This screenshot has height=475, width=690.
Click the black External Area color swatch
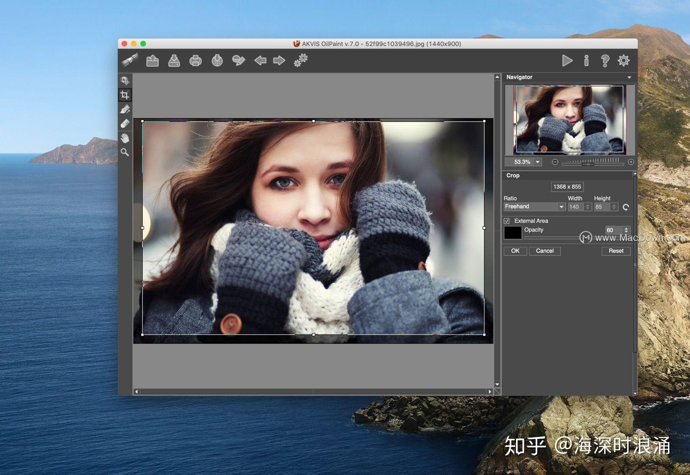click(513, 232)
